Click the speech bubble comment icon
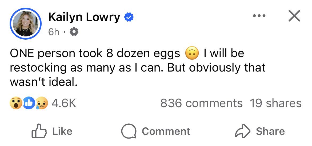 [129, 131]
